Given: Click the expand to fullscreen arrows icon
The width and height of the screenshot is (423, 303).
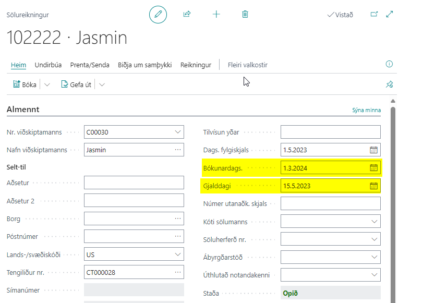Looking at the screenshot, I should click(389, 15).
